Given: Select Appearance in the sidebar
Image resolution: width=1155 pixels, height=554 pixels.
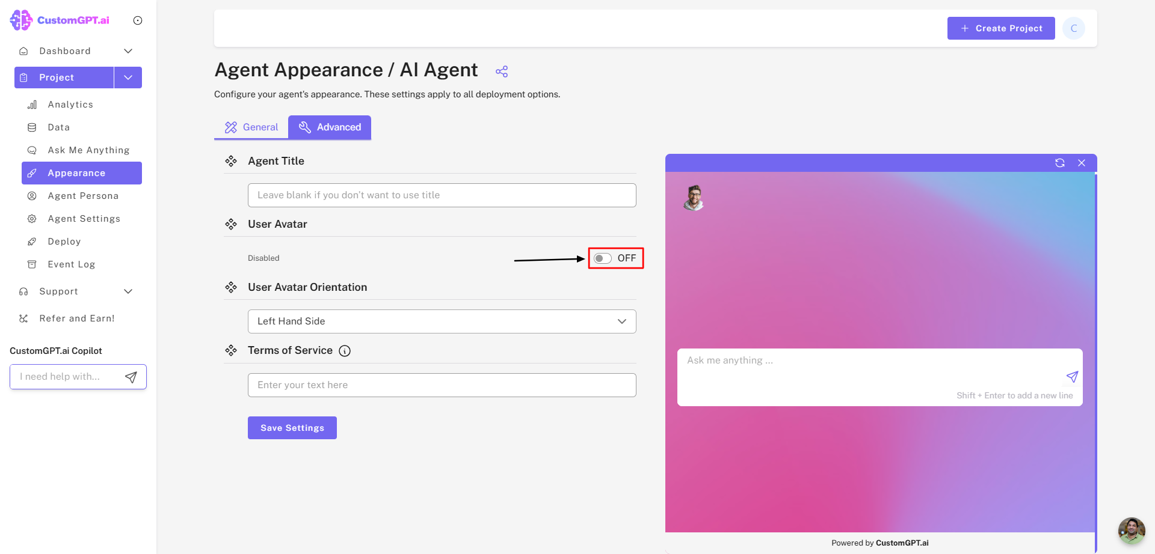Looking at the screenshot, I should pos(82,173).
